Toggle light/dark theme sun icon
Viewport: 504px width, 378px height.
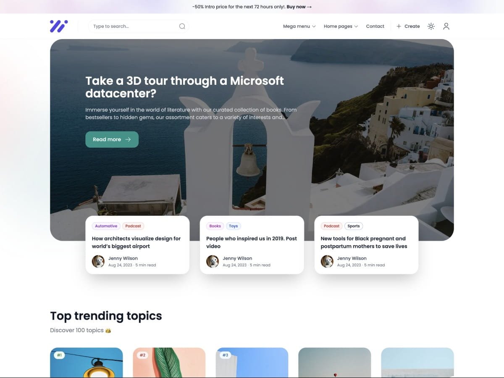[x=431, y=26]
